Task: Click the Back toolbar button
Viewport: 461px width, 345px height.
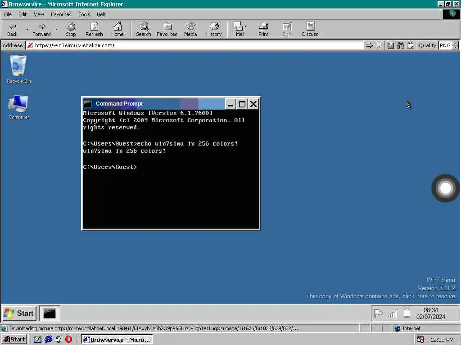Action: pyautogui.click(x=12, y=29)
